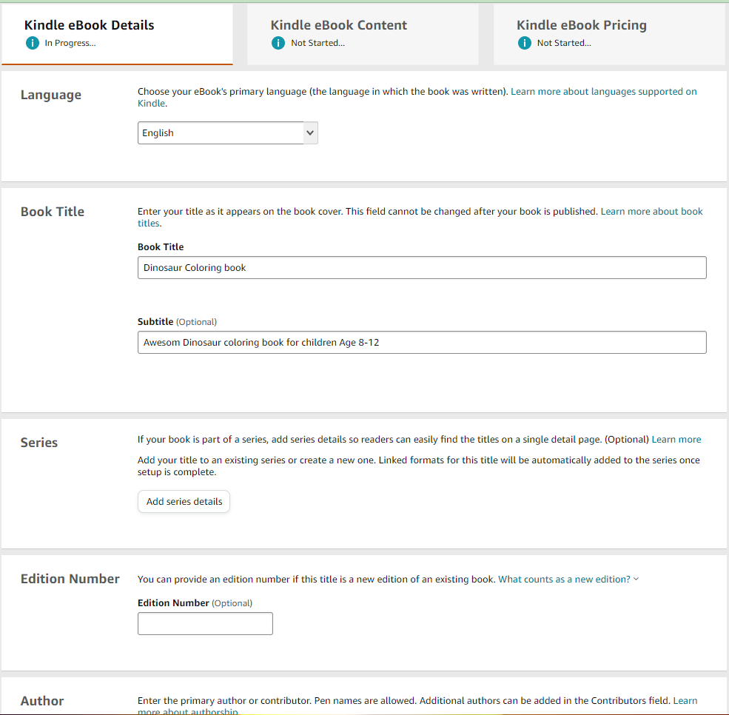Follow the Series Learn more link
This screenshot has width=729, height=715.
pyautogui.click(x=676, y=440)
